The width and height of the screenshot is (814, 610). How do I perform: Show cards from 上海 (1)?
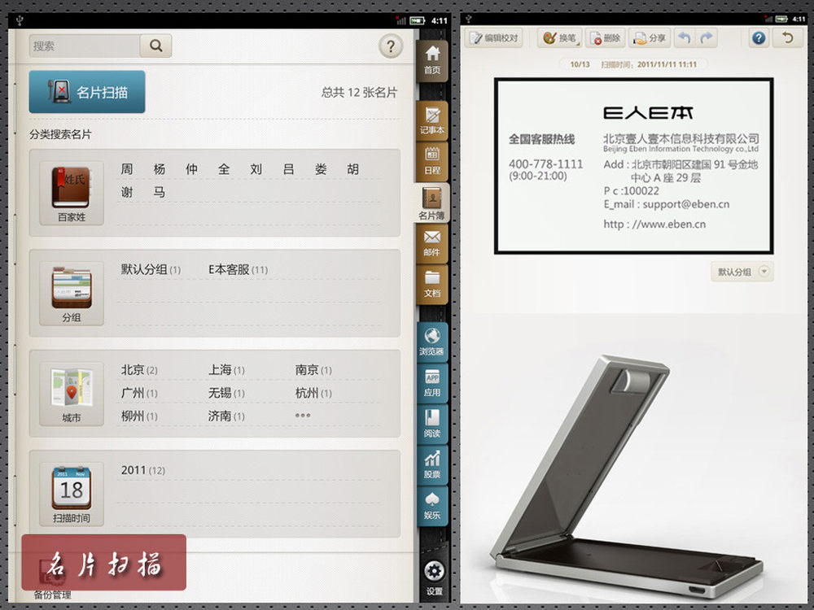coord(226,370)
